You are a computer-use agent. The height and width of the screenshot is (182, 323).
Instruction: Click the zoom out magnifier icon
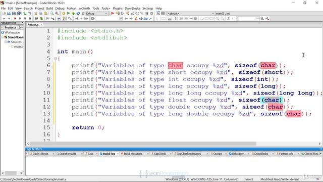tap(223, 19)
